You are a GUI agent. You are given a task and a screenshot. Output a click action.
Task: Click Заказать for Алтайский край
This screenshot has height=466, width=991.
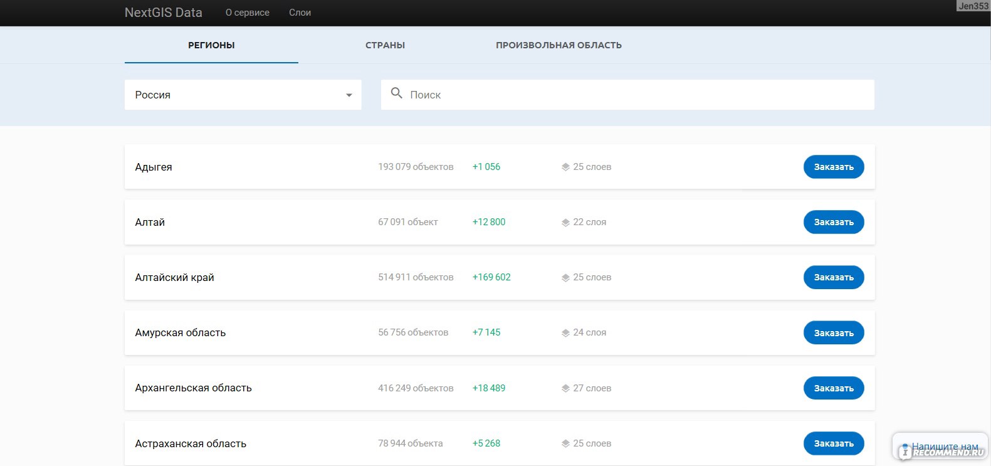[834, 277]
